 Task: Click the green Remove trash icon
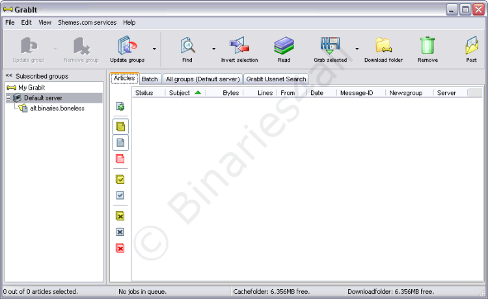427,45
